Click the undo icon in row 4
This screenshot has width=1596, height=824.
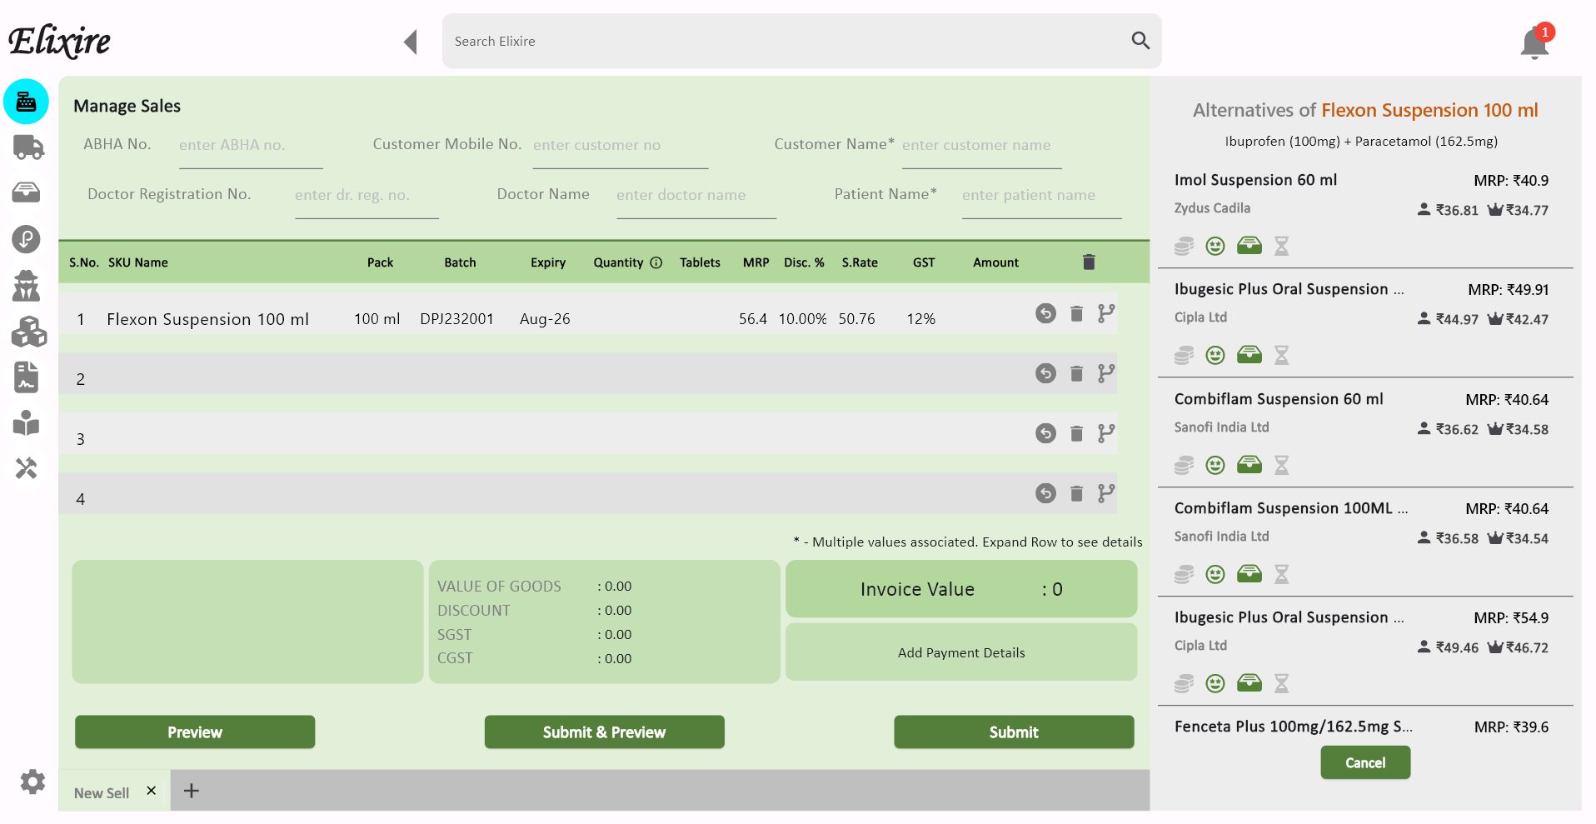1045,493
